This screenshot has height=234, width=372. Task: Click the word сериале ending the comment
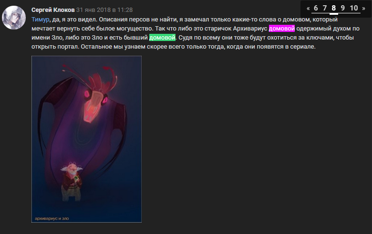(304, 47)
